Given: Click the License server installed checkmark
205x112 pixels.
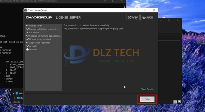Looking at the screenshot, I should click(27, 39).
